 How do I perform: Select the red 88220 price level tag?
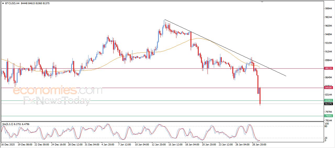pyautogui.click(x=328, y=68)
